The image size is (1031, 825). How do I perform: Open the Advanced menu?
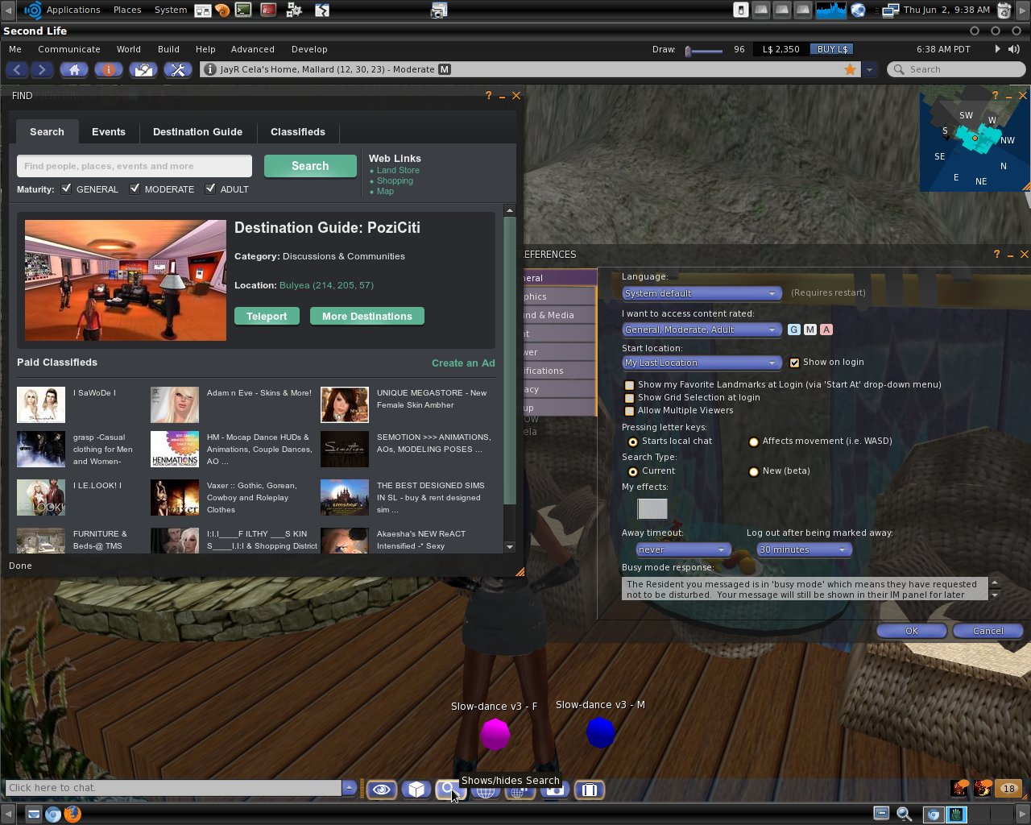click(x=252, y=49)
